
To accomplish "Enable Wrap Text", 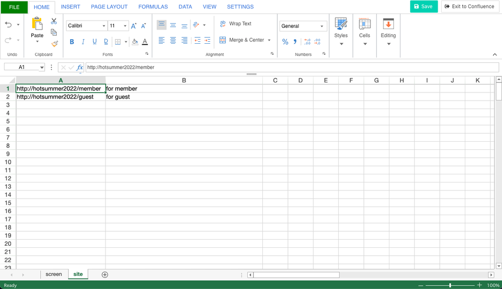I will (236, 24).
